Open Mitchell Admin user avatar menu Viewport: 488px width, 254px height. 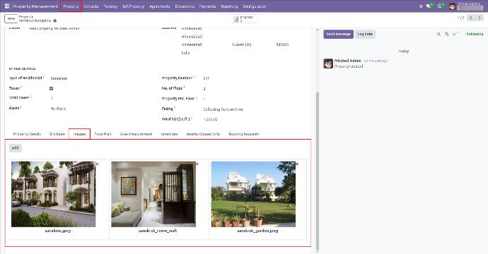(453, 6)
